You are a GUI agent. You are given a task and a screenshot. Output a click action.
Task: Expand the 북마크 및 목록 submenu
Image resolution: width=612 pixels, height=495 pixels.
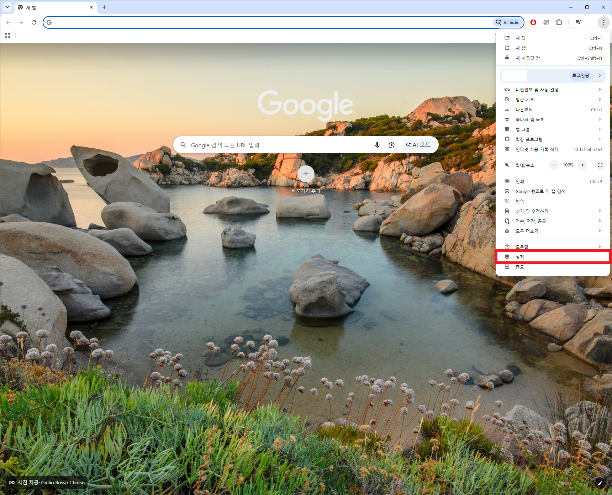(x=553, y=119)
